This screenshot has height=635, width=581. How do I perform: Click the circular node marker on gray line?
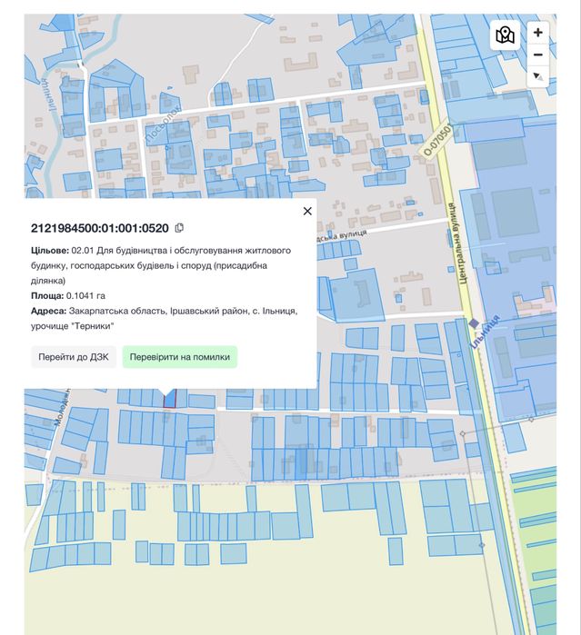[463, 433]
